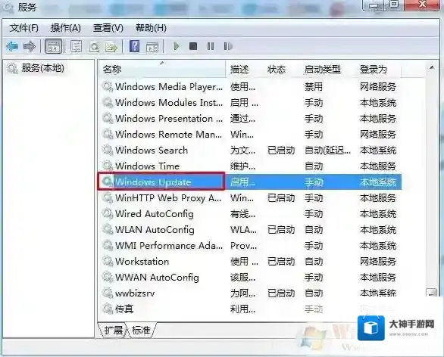Select the Windows Presentation service row
Viewport: 444px width, 357px height.
coord(249,118)
